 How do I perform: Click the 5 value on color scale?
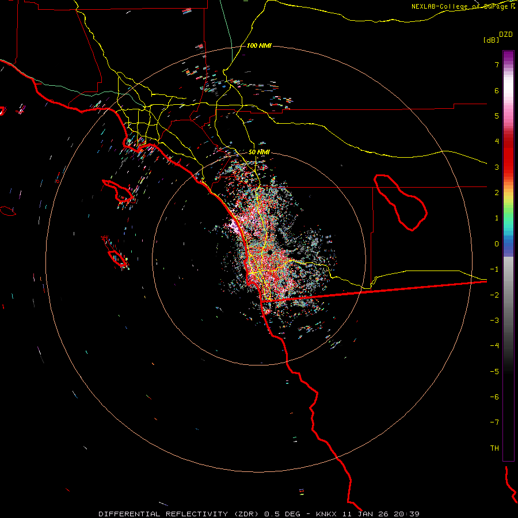point(497,116)
